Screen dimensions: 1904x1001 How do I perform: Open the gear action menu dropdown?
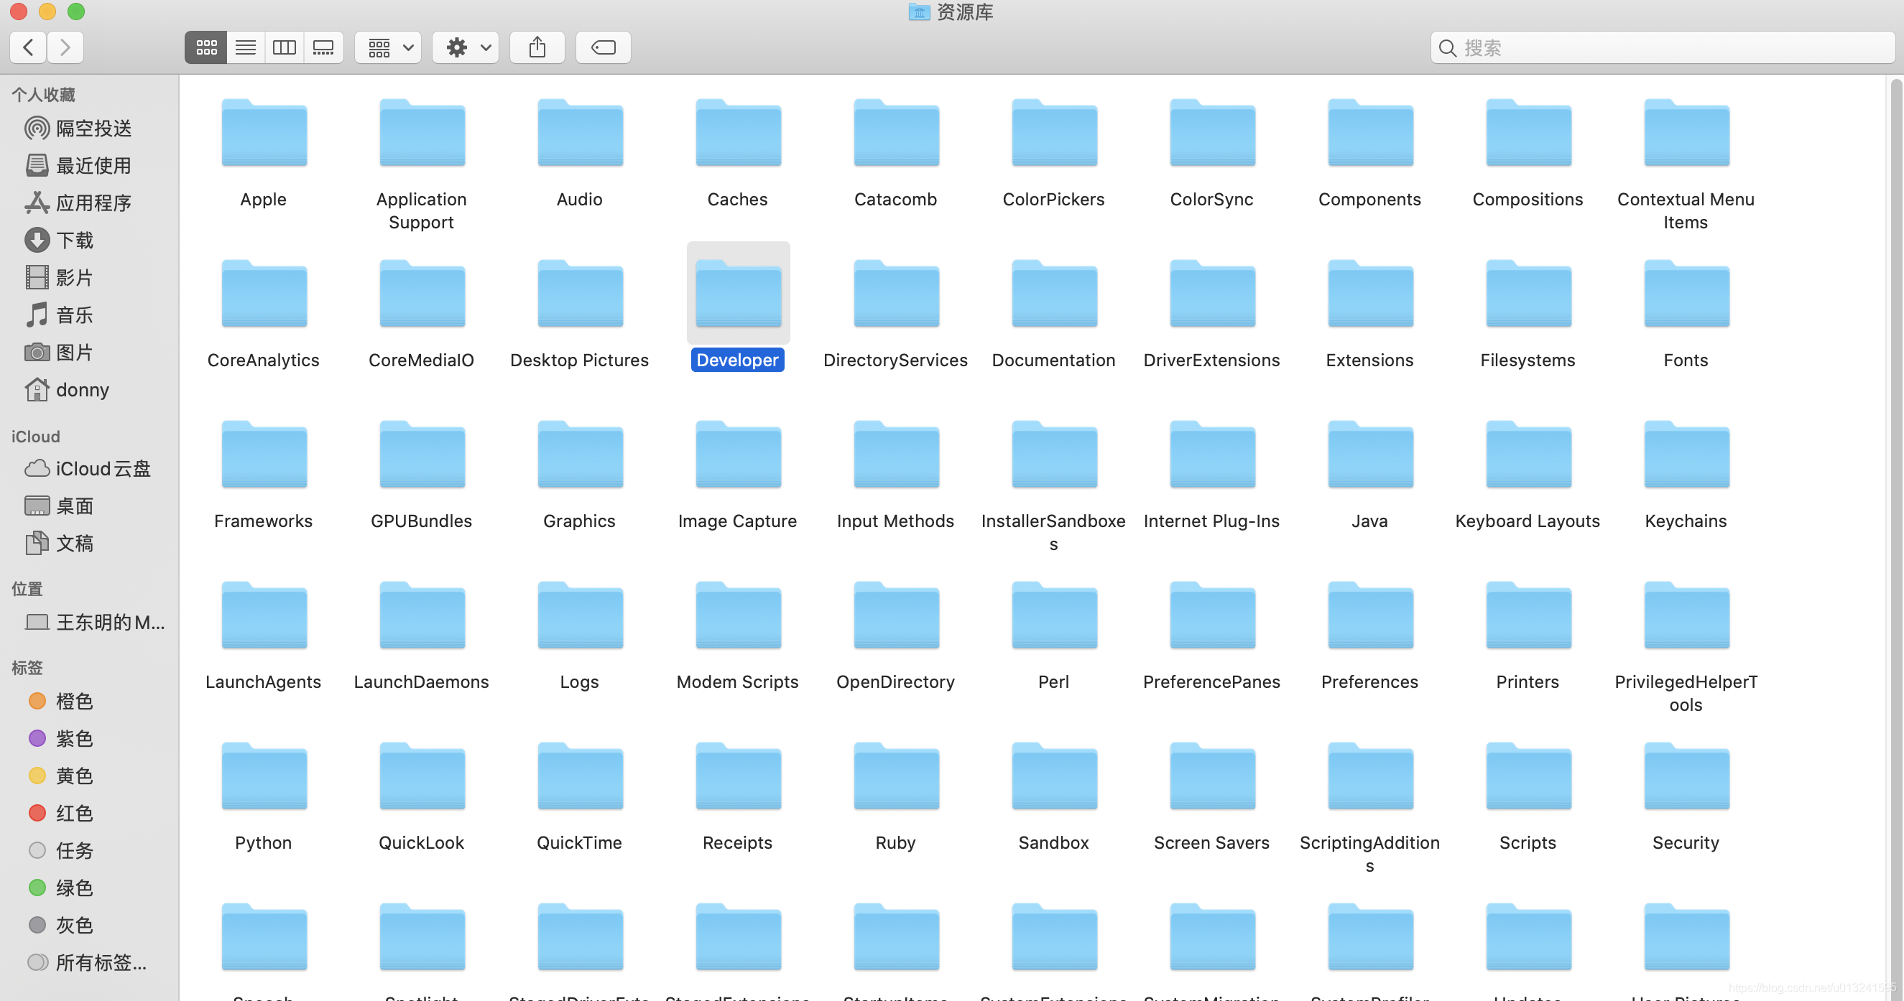point(466,48)
